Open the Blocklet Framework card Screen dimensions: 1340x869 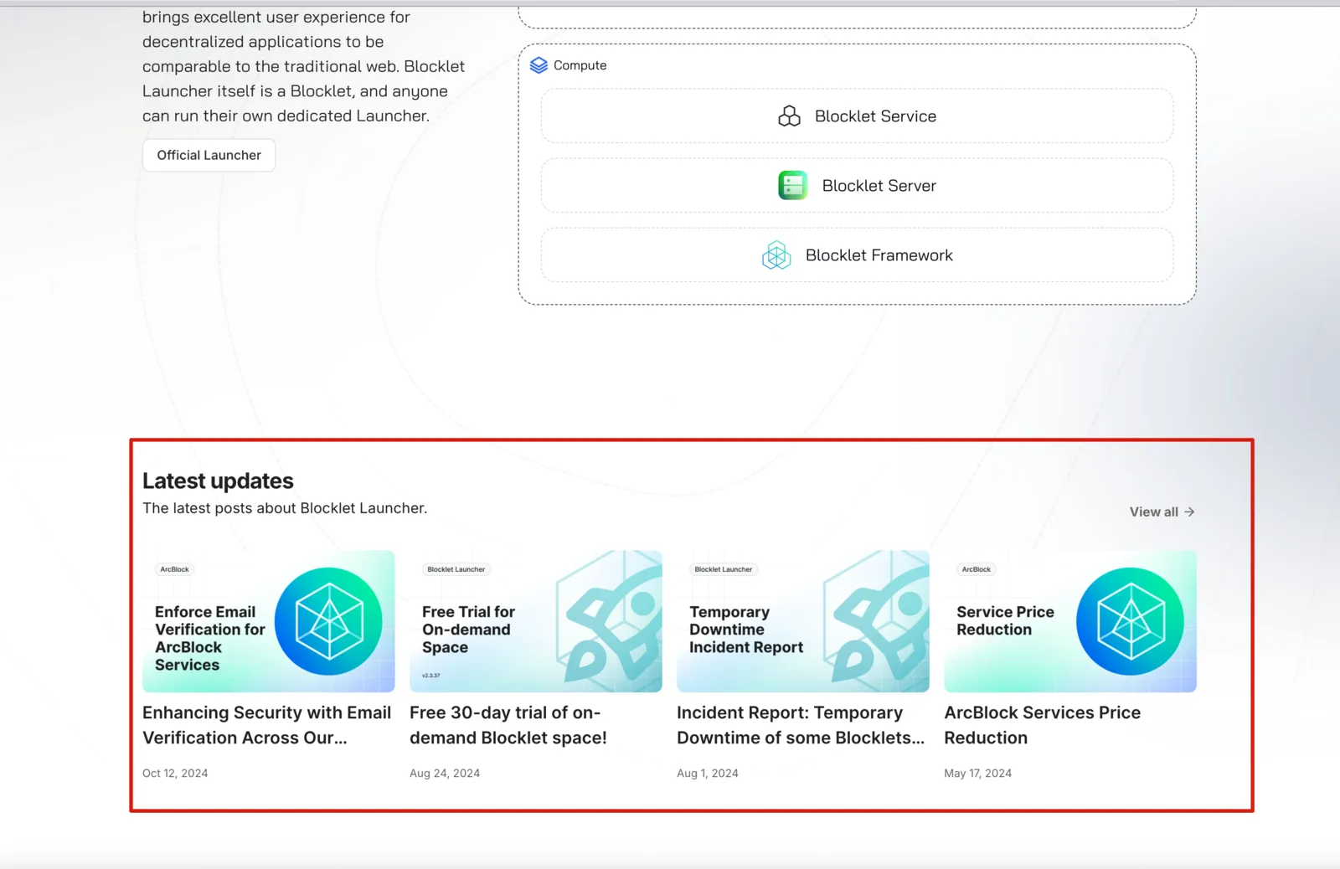click(857, 255)
